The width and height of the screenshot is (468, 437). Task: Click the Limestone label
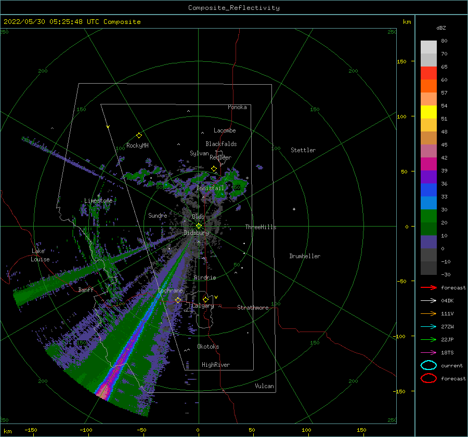click(98, 201)
